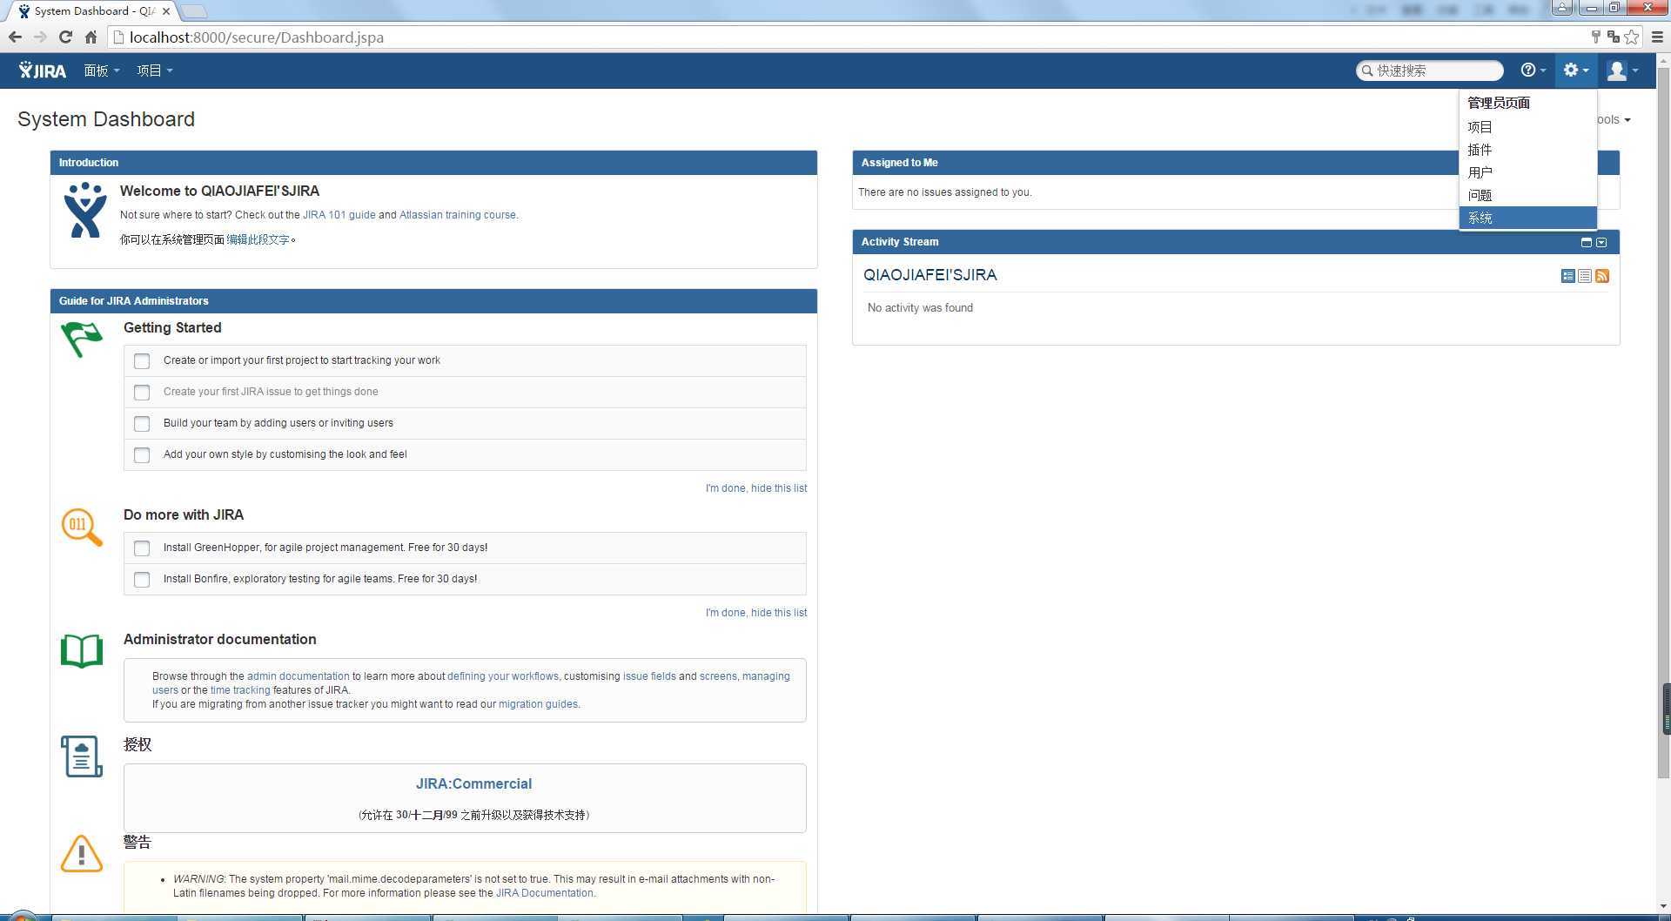Switch Activity Stream to list view
The image size is (1671, 921).
[1585, 276]
